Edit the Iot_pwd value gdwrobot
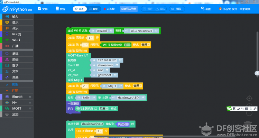 [104, 75]
